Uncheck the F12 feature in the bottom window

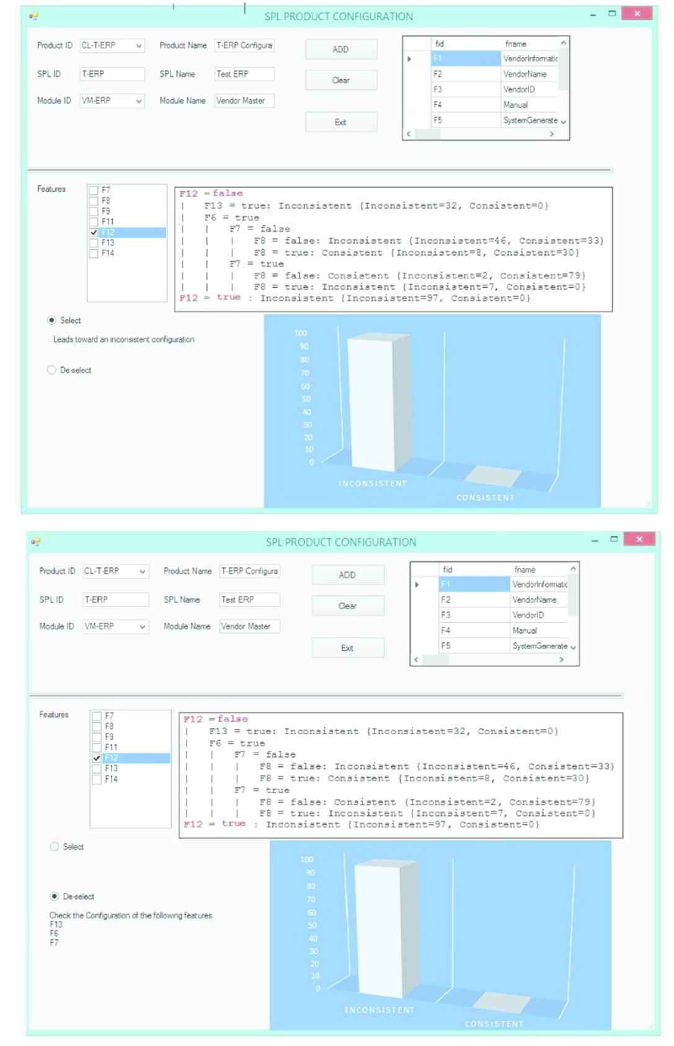[97, 758]
